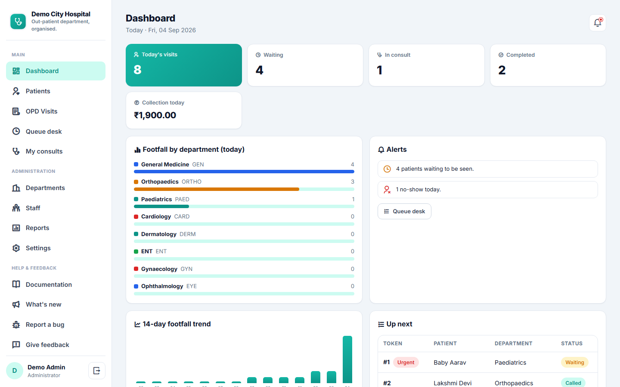Click the Paediatrics PAED department row label

coord(165,199)
